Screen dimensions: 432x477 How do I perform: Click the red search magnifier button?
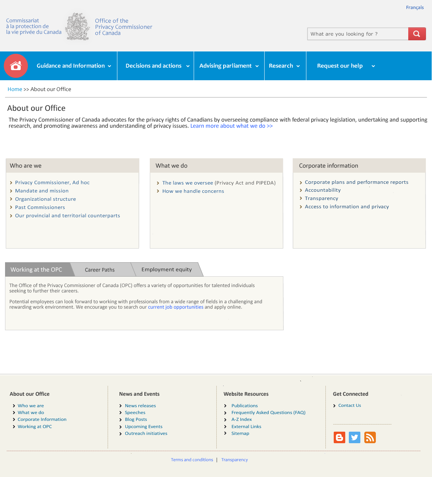(x=417, y=34)
